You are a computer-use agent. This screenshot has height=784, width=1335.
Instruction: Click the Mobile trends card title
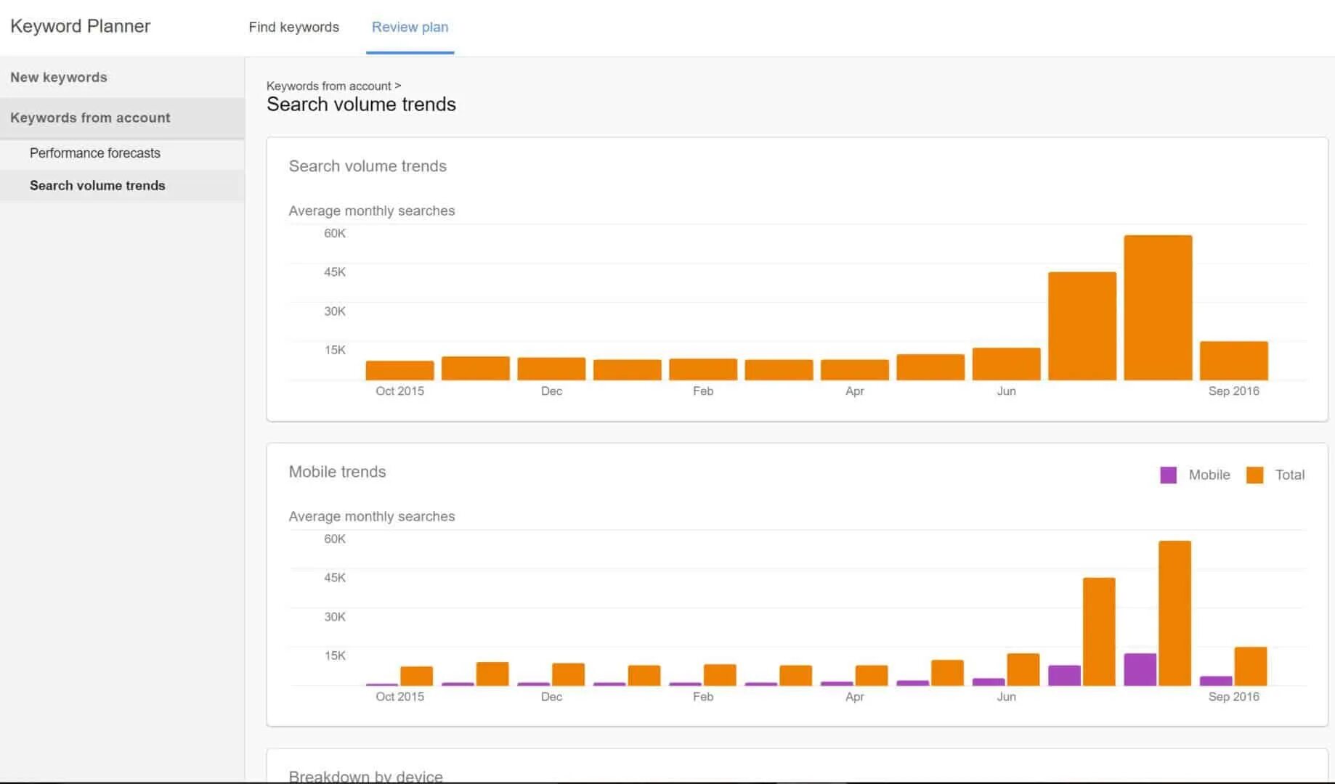click(x=337, y=472)
